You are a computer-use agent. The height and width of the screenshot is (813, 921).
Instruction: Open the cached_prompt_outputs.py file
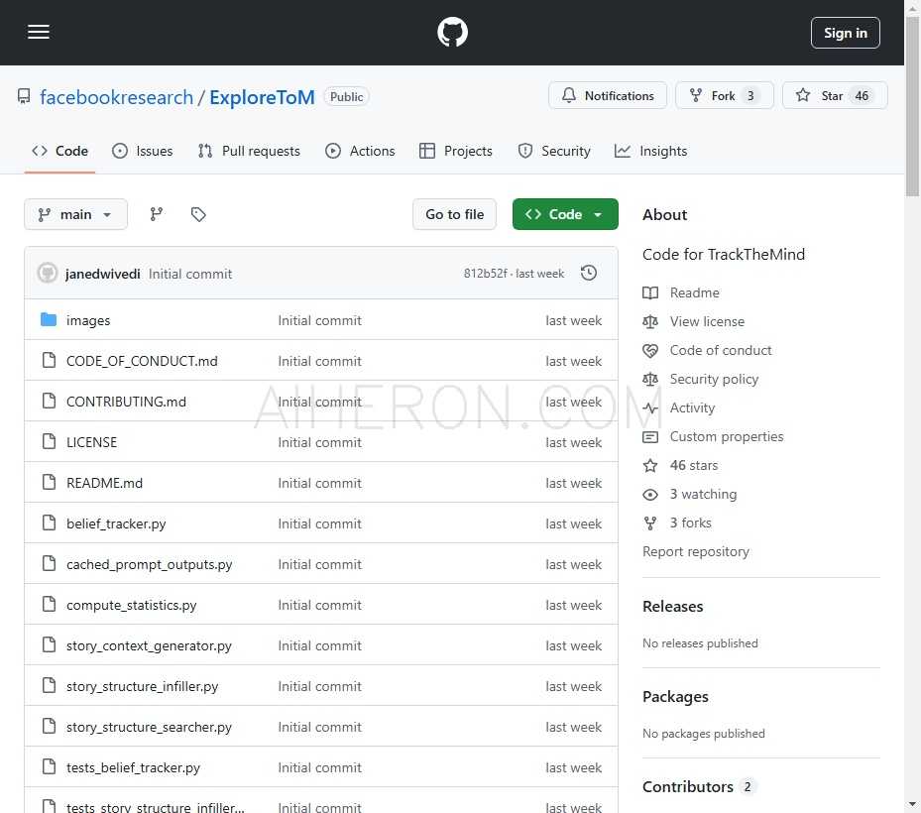pos(149,564)
